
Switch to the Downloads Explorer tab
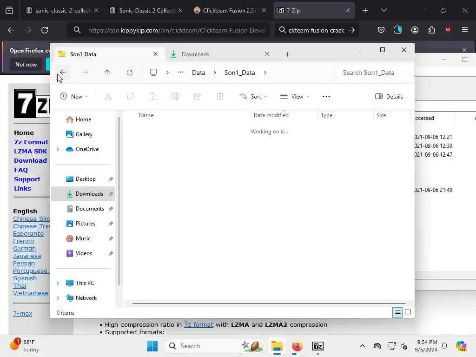tap(220, 54)
